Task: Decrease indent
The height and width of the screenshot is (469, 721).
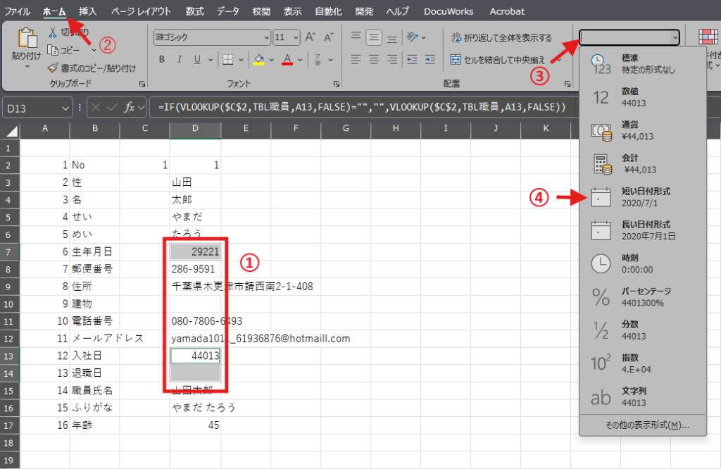Action: pos(412,59)
